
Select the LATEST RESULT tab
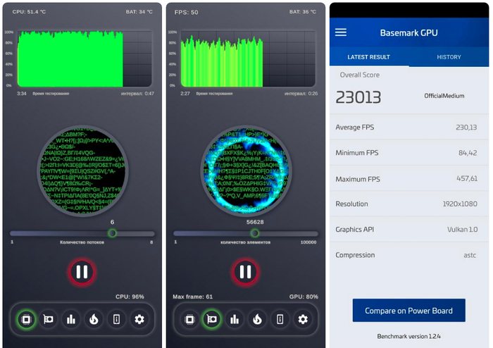[x=370, y=57]
